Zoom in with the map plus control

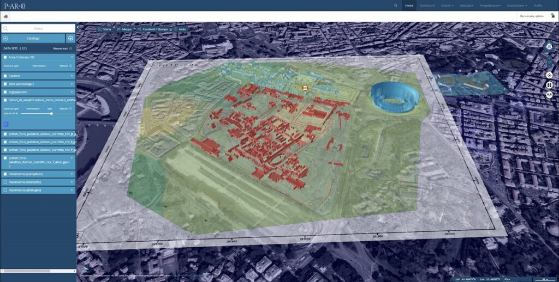pos(549,57)
